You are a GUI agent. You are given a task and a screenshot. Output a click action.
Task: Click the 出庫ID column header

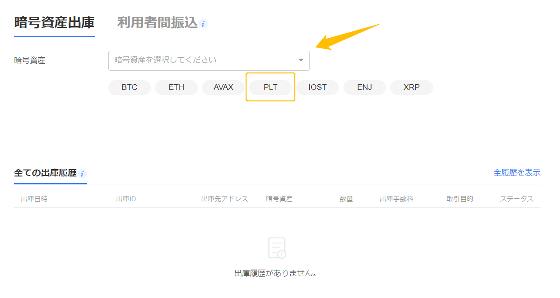tap(126, 199)
